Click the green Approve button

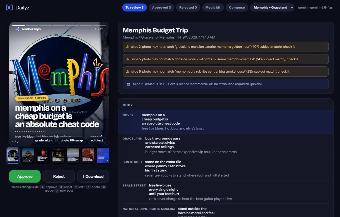(25, 176)
